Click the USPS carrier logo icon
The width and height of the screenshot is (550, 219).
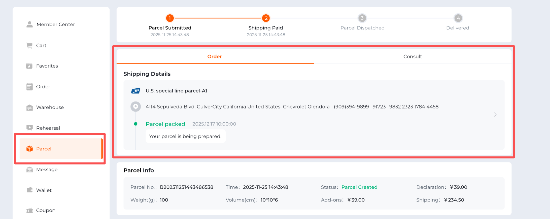click(x=135, y=91)
